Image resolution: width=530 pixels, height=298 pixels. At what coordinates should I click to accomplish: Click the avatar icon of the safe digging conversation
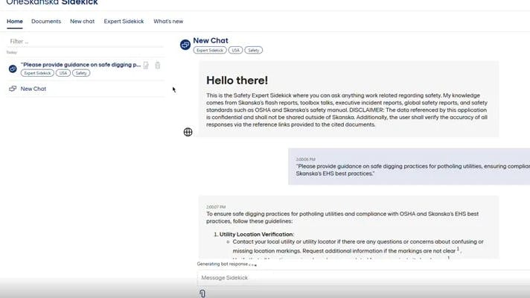coord(13,69)
